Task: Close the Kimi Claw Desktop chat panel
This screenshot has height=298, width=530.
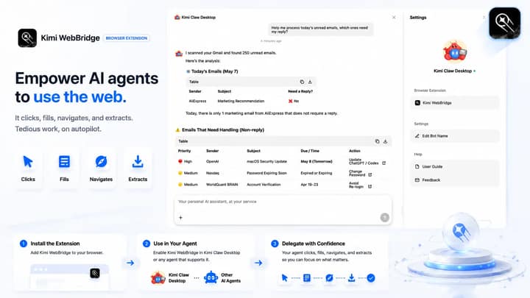Action: (394, 17)
